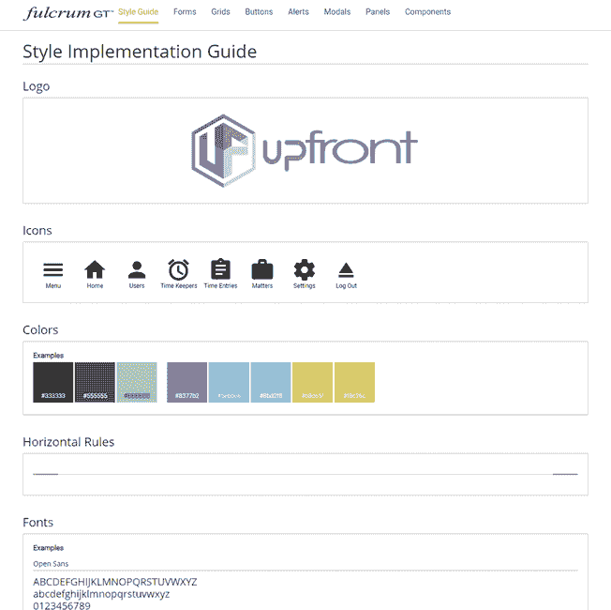This screenshot has width=611, height=610.
Task: Click the upfront logo image
Action: pyautogui.click(x=305, y=151)
